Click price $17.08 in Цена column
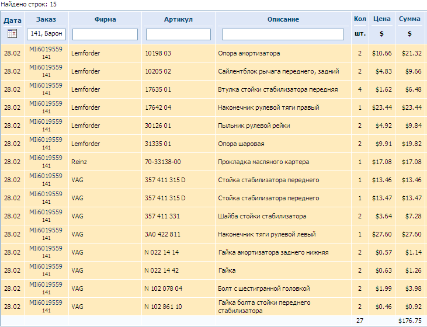The width and height of the screenshot is (427, 327). 382,162
